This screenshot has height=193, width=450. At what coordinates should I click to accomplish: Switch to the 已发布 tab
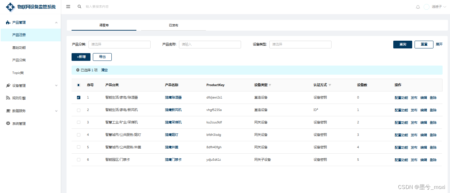click(174, 25)
